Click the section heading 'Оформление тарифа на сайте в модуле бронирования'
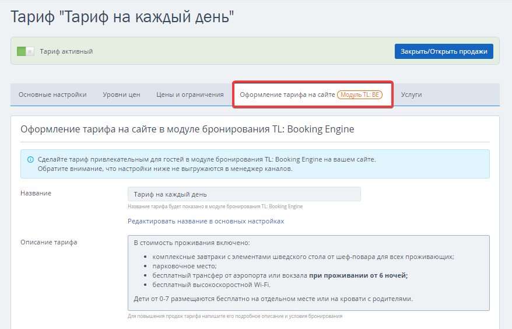This screenshot has height=329, width=512. point(187,129)
